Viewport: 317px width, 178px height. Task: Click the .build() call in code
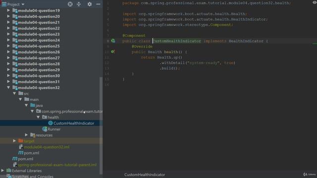tap(169, 68)
